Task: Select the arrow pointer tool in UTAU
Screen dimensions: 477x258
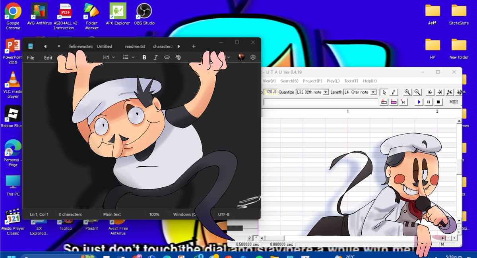Action: tap(384, 92)
